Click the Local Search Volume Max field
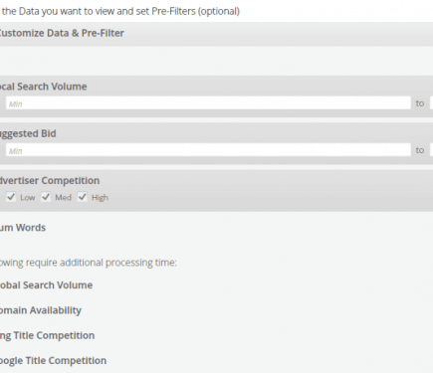Screen dimensions: 433x373 tap(431, 103)
